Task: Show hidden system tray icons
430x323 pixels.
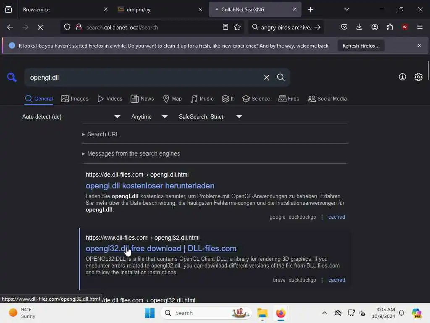Action: 325,313
